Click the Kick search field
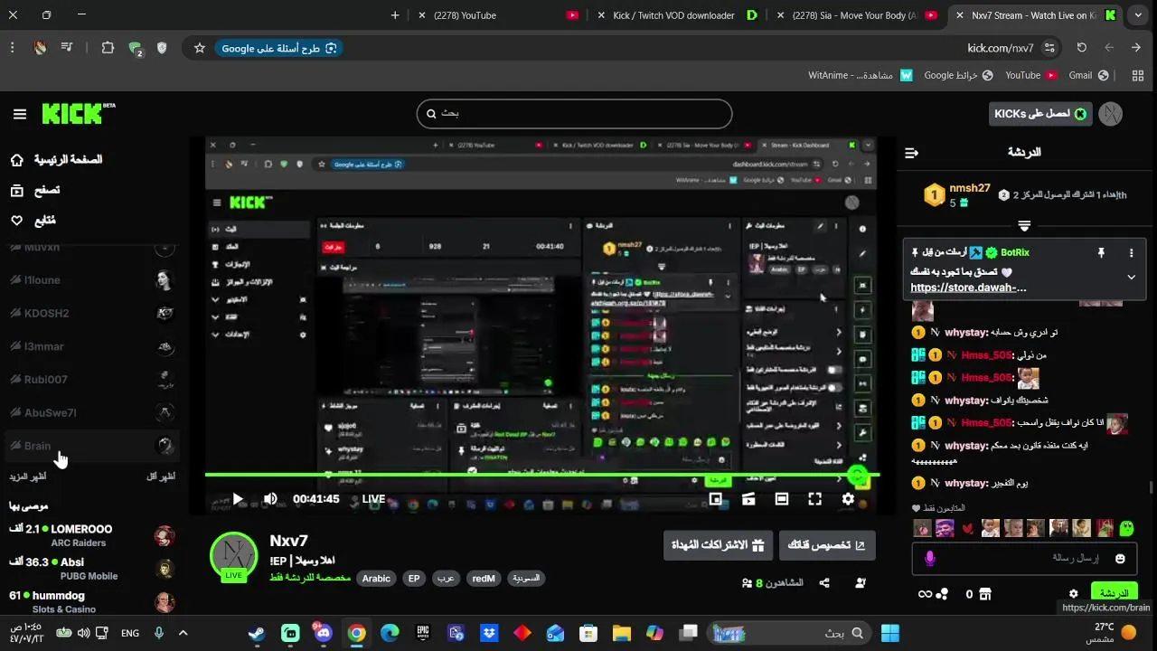Image resolution: width=1157 pixels, height=651 pixels. click(x=574, y=114)
